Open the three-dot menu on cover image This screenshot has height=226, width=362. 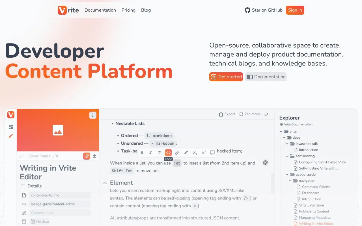point(93,115)
